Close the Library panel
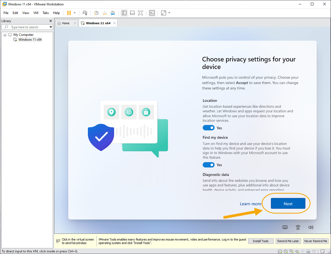331x254 pixels. pyautogui.click(x=51, y=21)
